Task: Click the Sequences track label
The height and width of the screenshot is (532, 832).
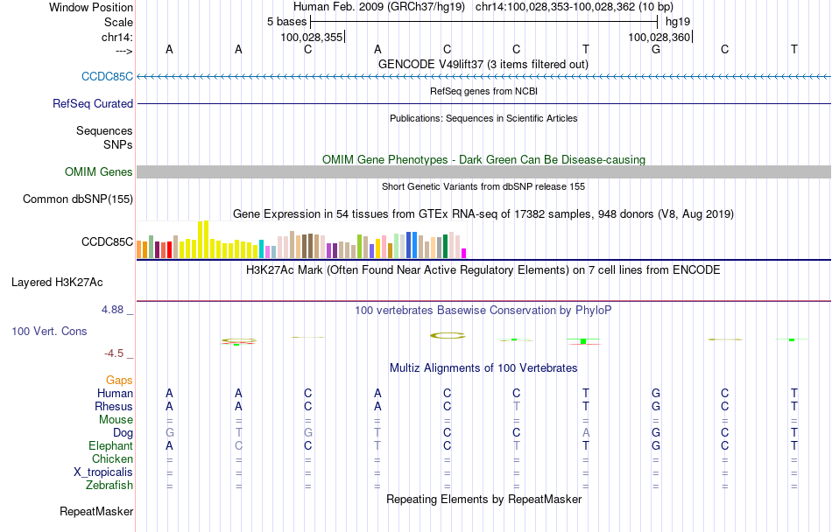Action: [104, 130]
